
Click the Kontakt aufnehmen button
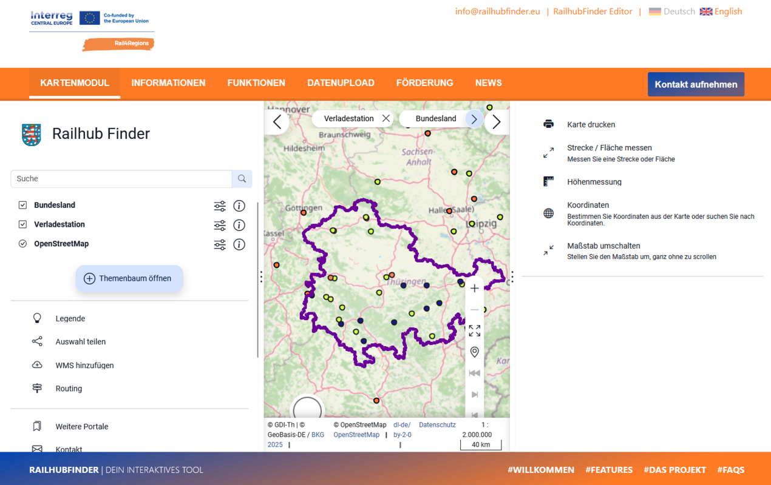(696, 84)
